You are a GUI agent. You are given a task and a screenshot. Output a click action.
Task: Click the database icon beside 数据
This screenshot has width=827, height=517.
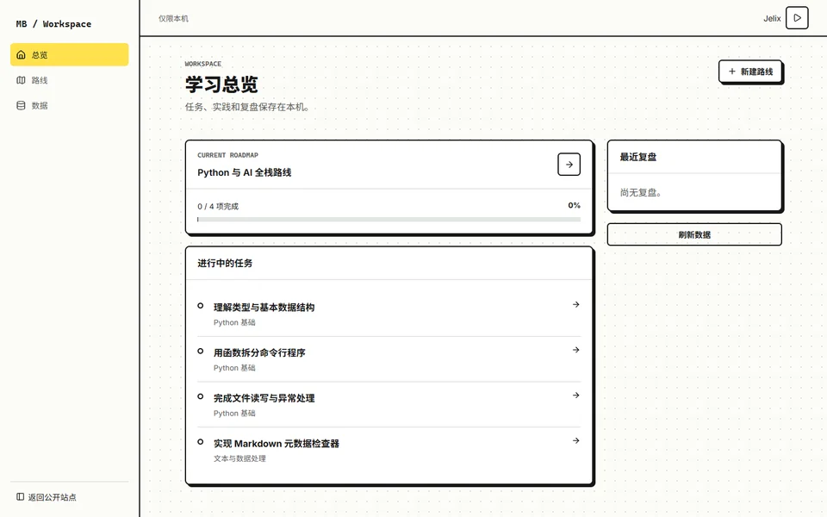(21, 105)
